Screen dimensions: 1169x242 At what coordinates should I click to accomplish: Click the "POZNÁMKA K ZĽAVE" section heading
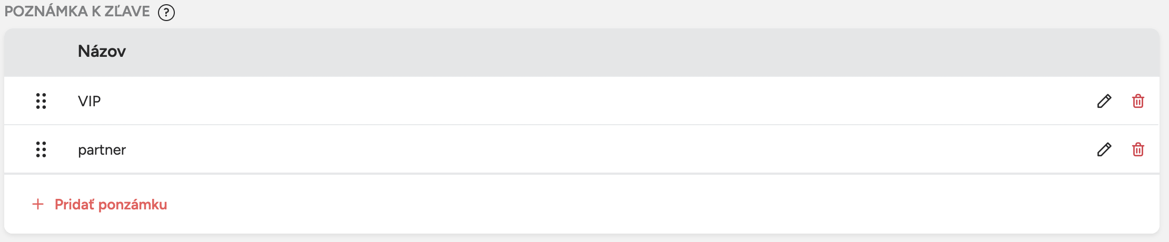(x=77, y=12)
